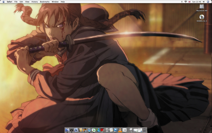Open the Bookmarks menu

[45, 2]
